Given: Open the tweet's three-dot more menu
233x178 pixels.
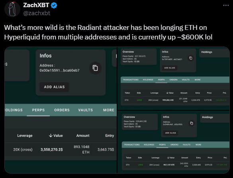Looking at the screenshot, I should tap(226, 5).
